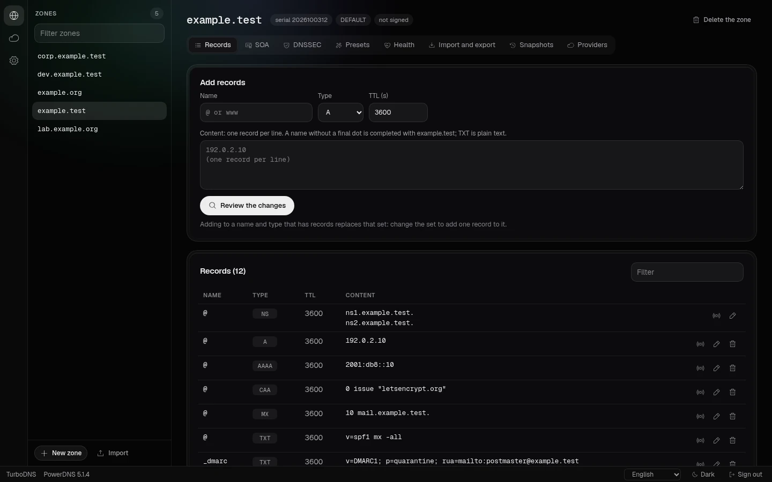Open the record Type dropdown
The height and width of the screenshot is (482, 772).
pos(340,112)
